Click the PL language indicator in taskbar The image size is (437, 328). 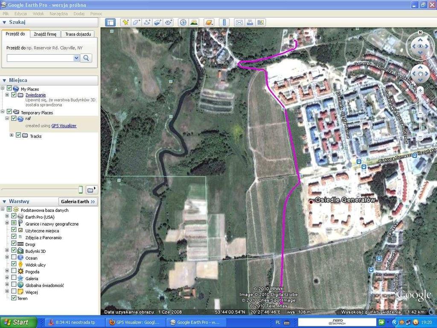point(278,322)
